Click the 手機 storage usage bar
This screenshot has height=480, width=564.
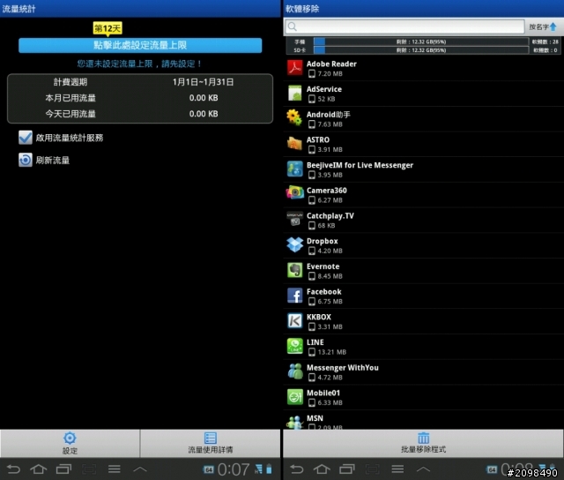420,41
